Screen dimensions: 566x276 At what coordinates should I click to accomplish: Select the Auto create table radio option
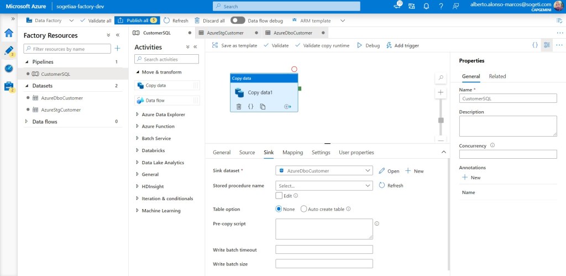303,209
